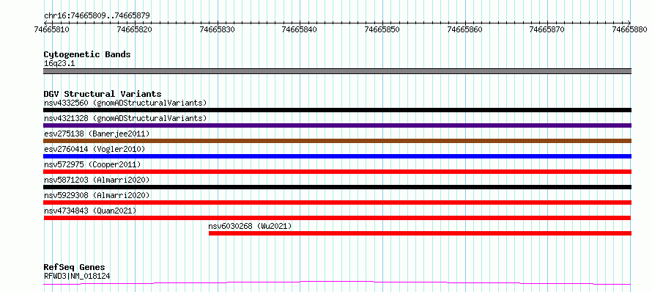Click ruler position 74665810
Image resolution: width=652 pixels, height=292 pixels.
coord(52,29)
